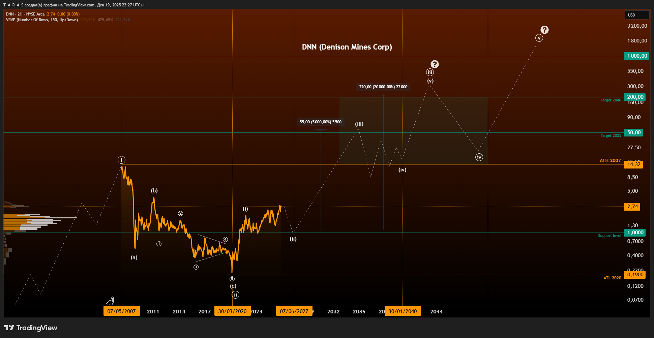Click the ATL 2020 line label
This screenshot has height=338, width=654.
coord(612,278)
